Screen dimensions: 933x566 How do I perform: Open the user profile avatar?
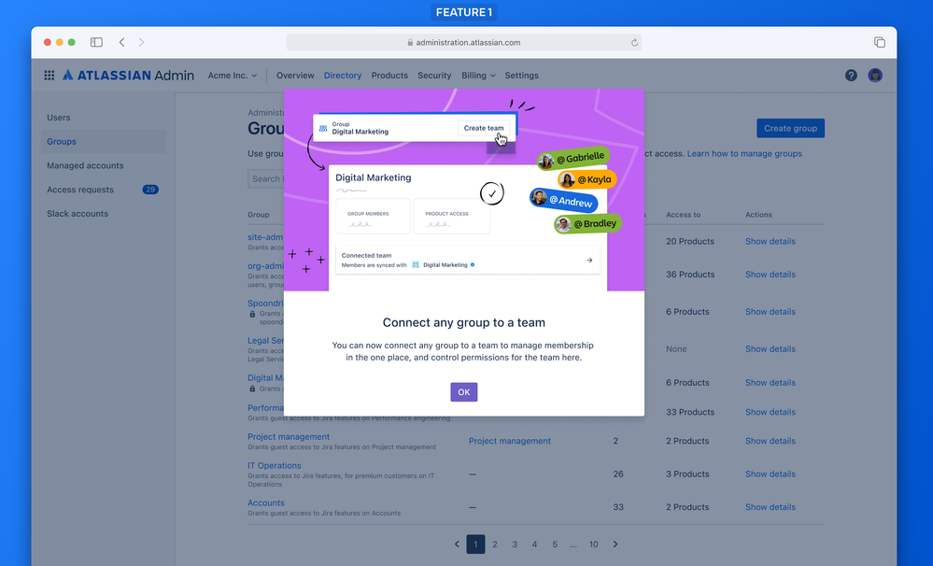click(x=875, y=75)
